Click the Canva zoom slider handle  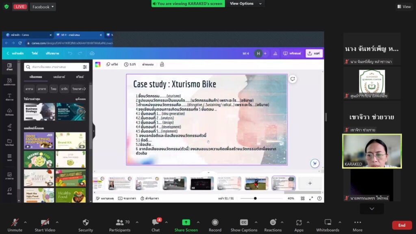[x=255, y=198]
